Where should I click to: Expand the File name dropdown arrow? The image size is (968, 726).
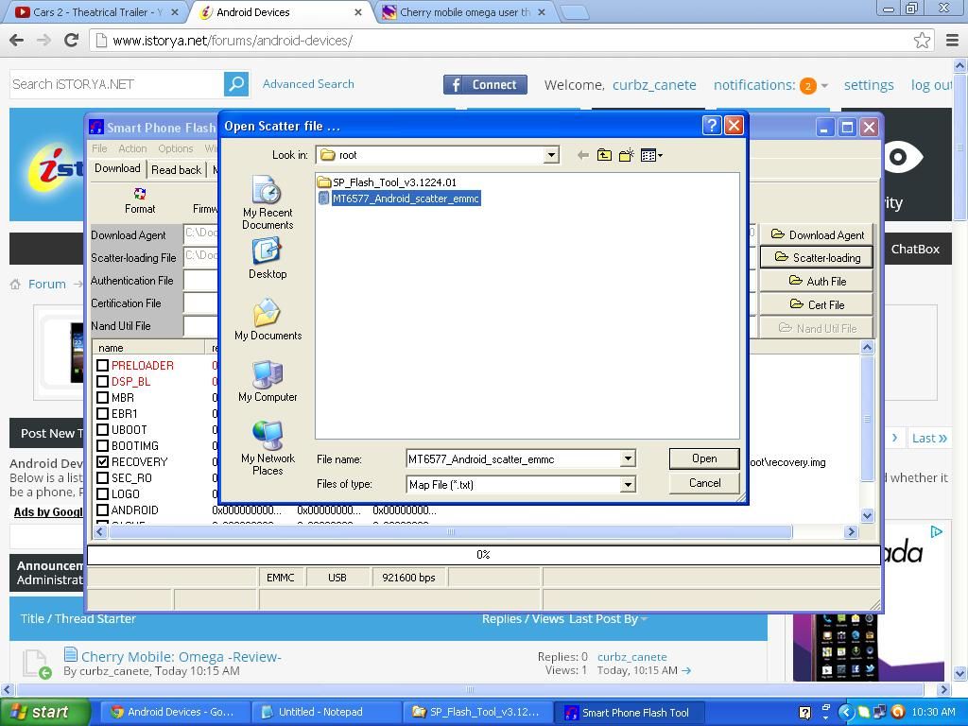(x=628, y=458)
